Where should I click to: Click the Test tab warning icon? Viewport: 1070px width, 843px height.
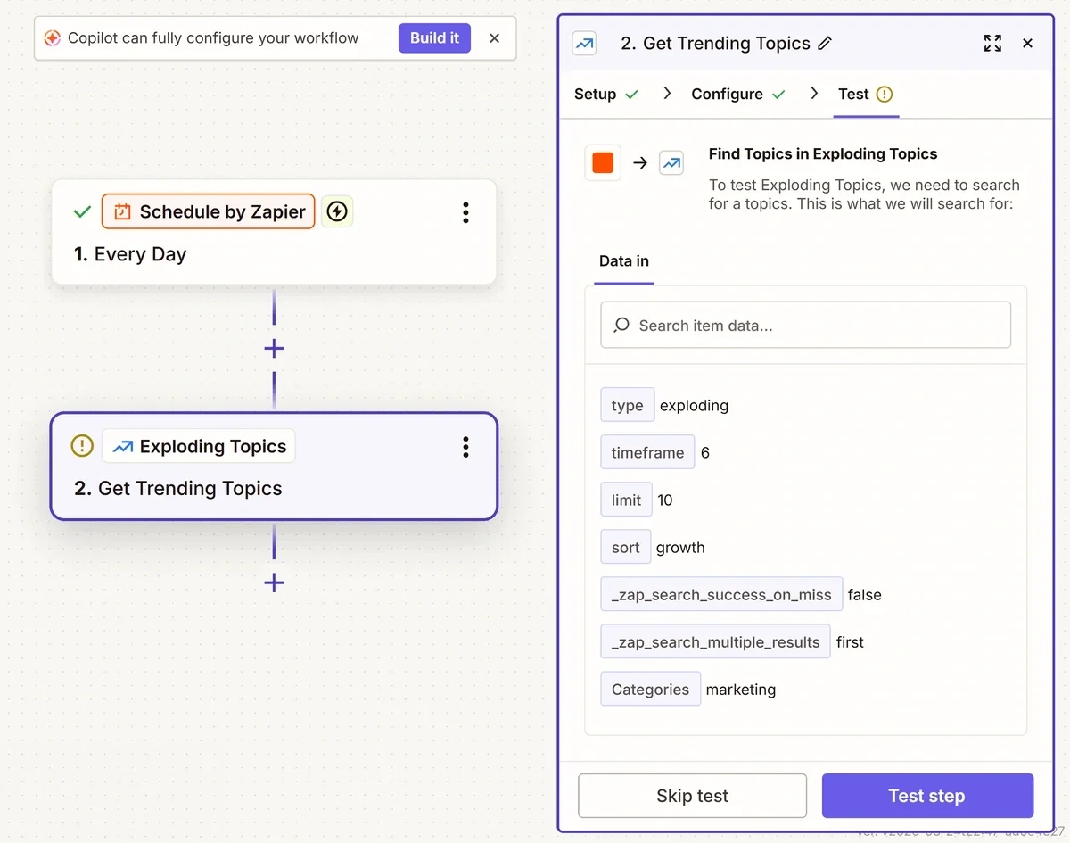point(885,94)
